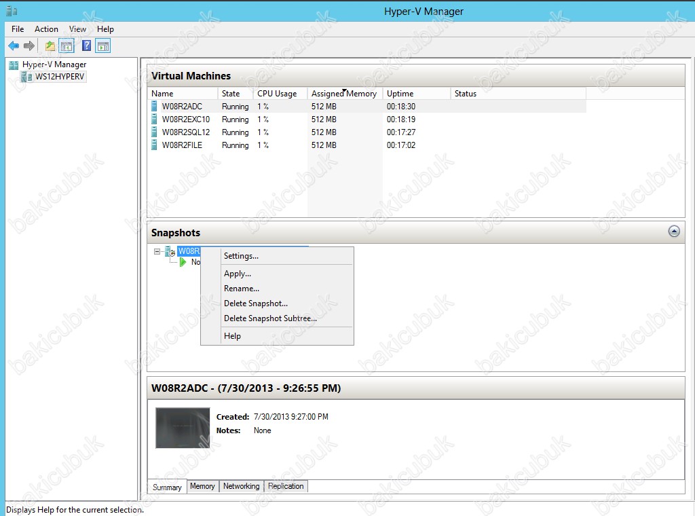
Task: Click the W08R2SQL12 virtual machine icon
Action: pyautogui.click(x=154, y=132)
